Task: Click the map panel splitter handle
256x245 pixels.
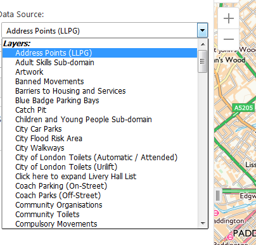Action: tap(217, 196)
